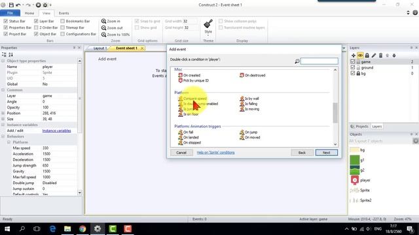This screenshot has height=235, width=419.
Task: Add a new layer with plus icon
Action: click(x=354, y=55)
